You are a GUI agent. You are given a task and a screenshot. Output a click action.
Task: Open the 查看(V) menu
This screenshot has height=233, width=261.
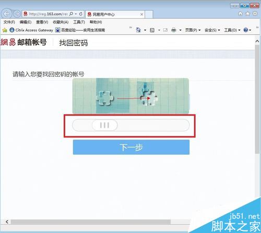pyautogui.click(x=42, y=22)
